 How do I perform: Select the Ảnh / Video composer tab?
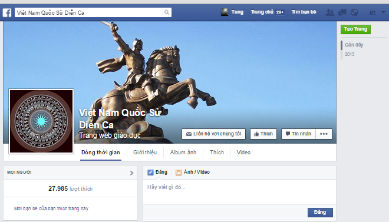point(193,172)
